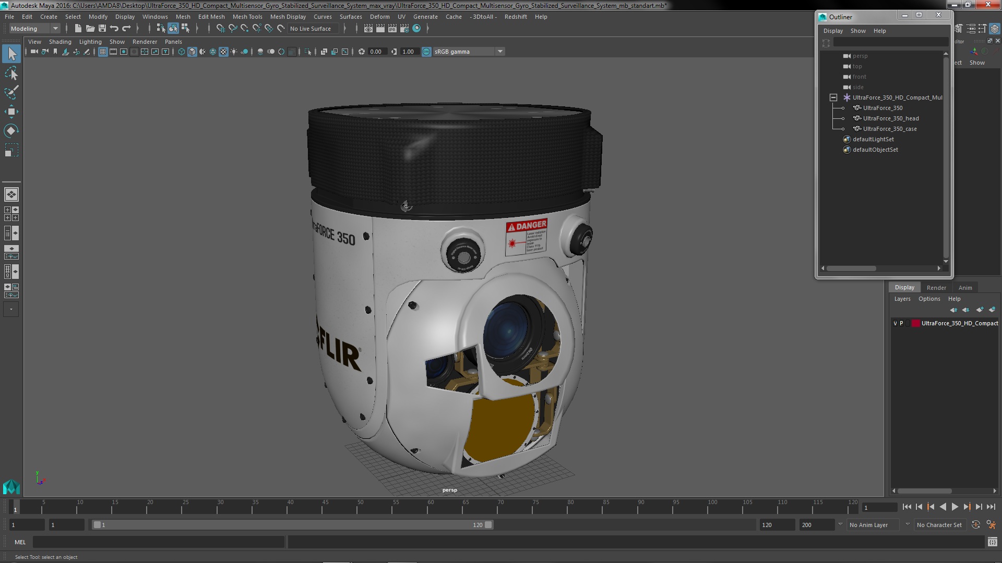Pick the Paint selection tool
Viewport: 1002px width, 563px height.
tap(11, 92)
